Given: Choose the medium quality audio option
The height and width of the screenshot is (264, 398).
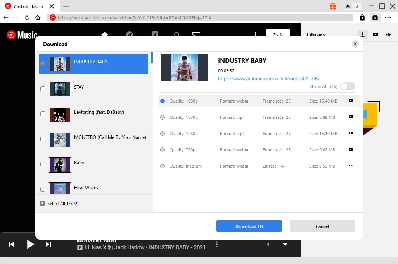Looking at the screenshot, I should pyautogui.click(x=163, y=166).
